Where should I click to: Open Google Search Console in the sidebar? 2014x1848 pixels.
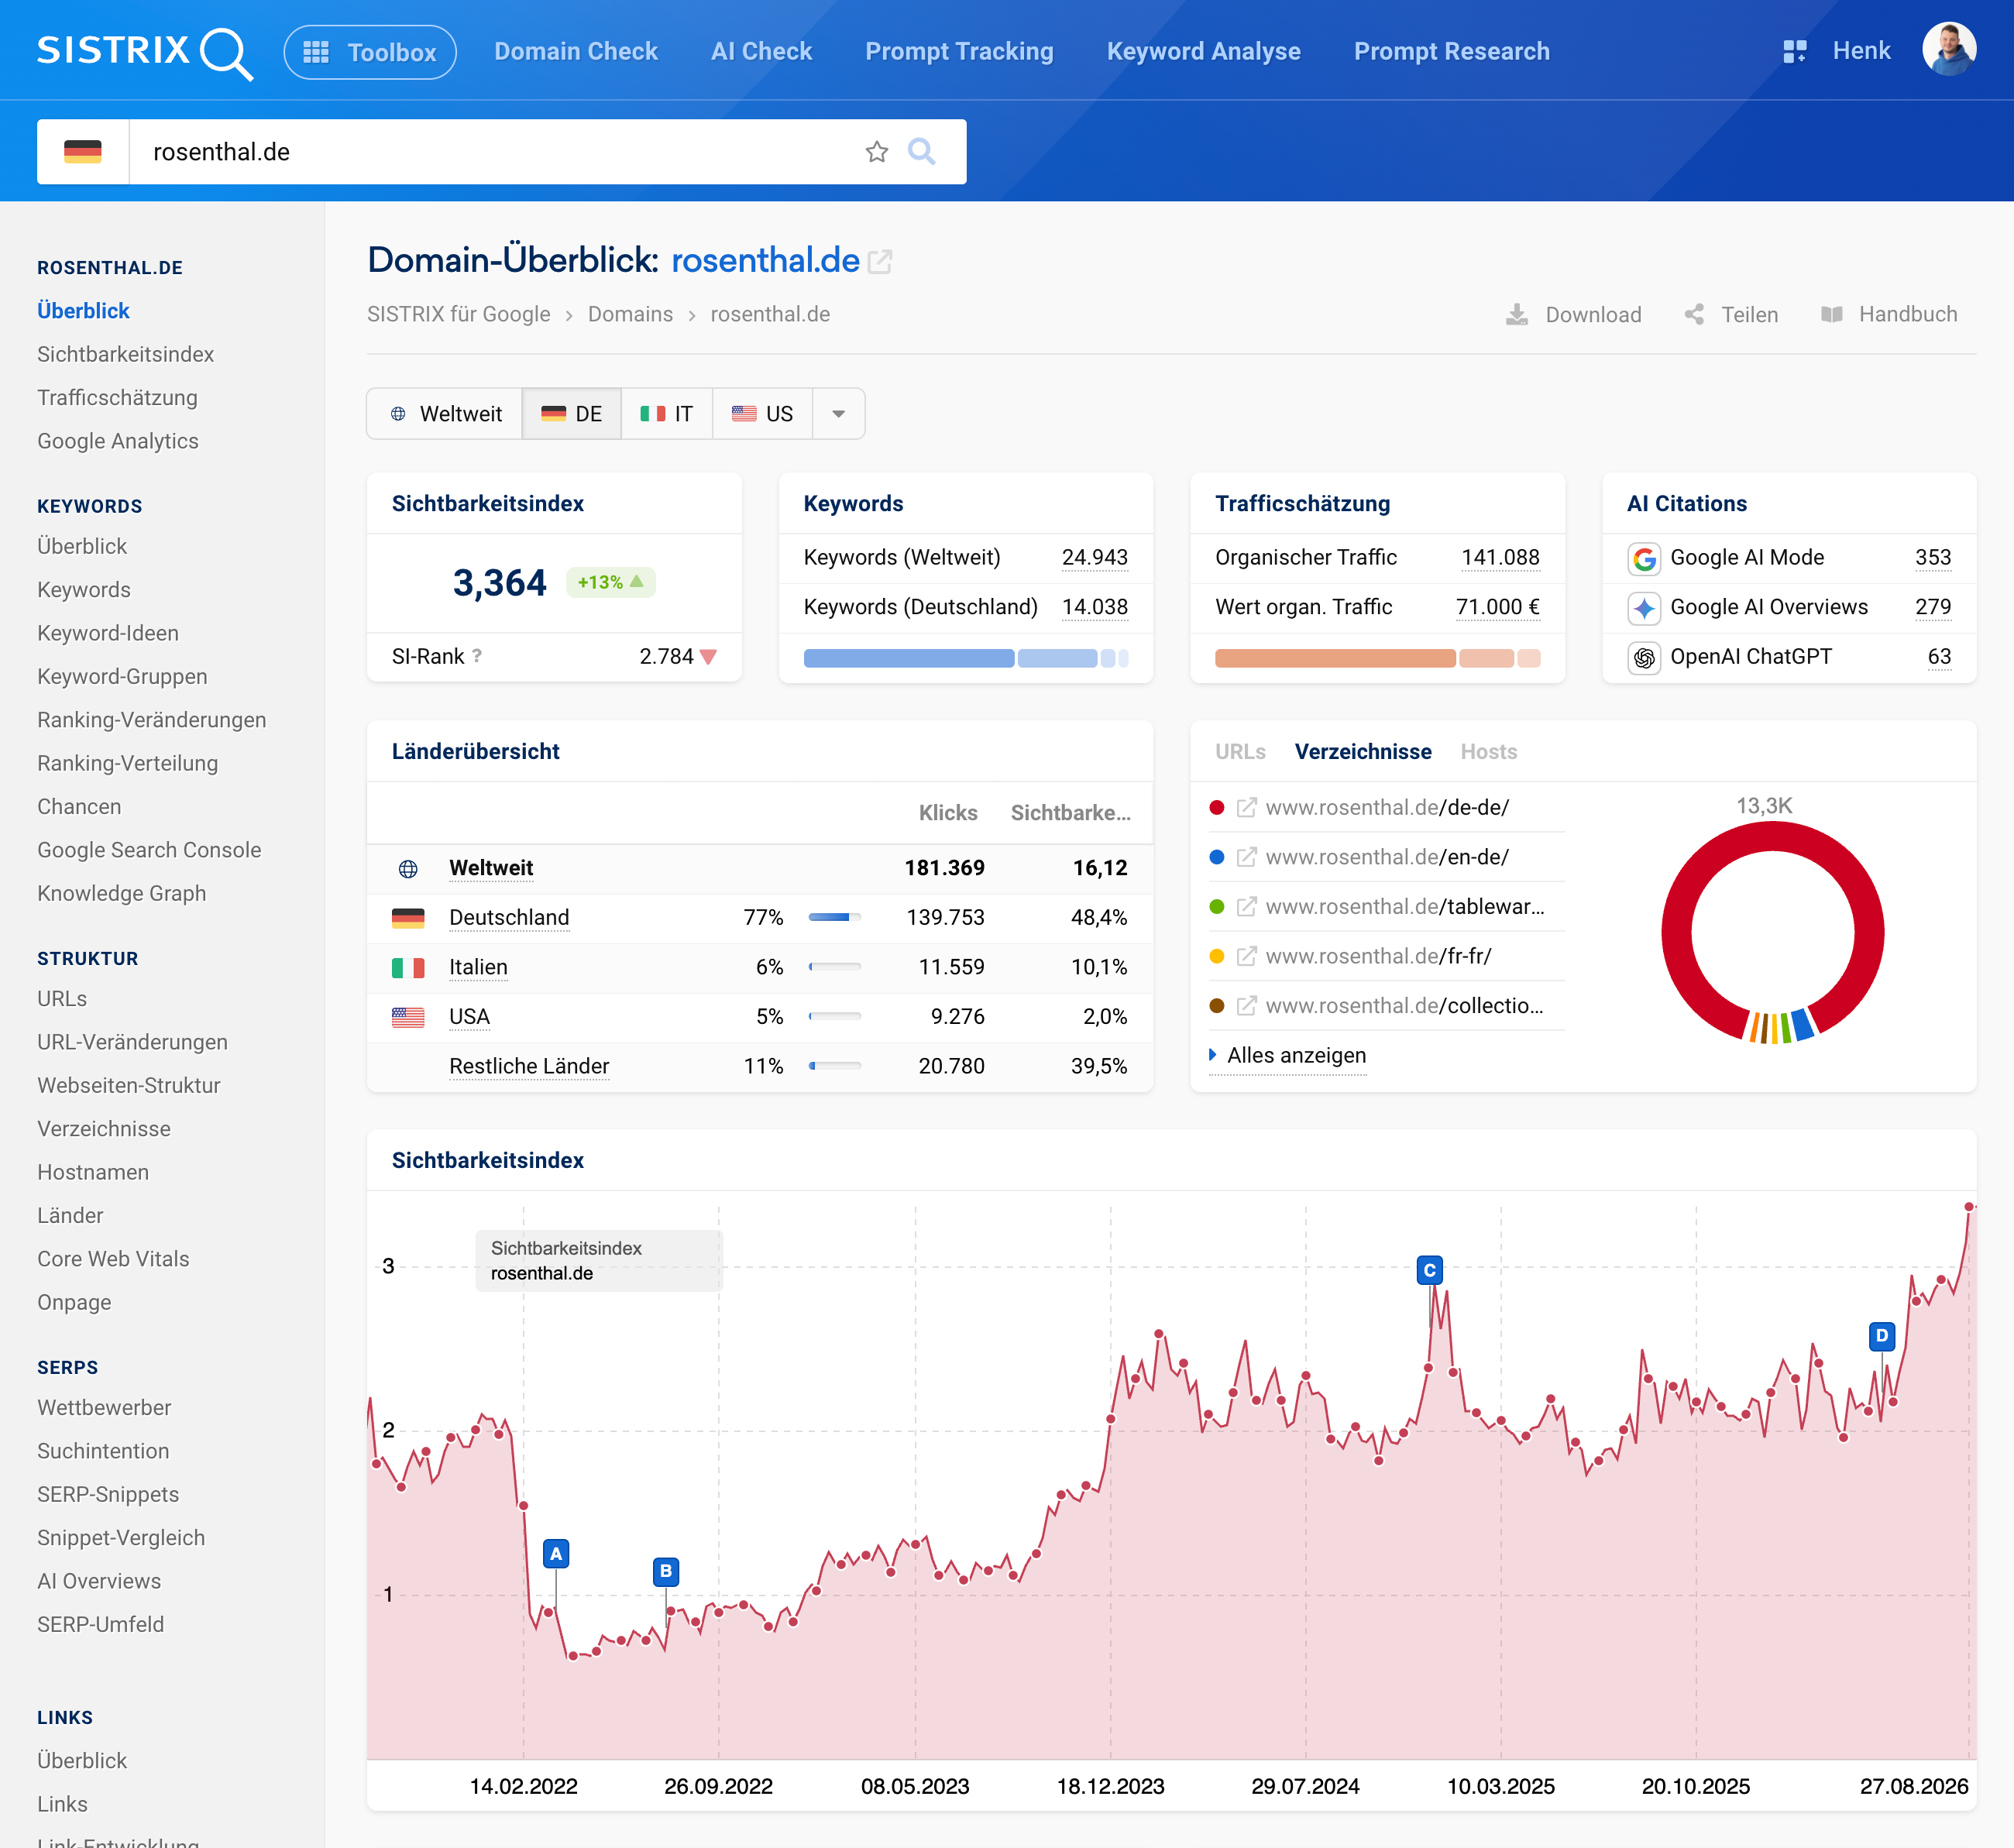[149, 851]
